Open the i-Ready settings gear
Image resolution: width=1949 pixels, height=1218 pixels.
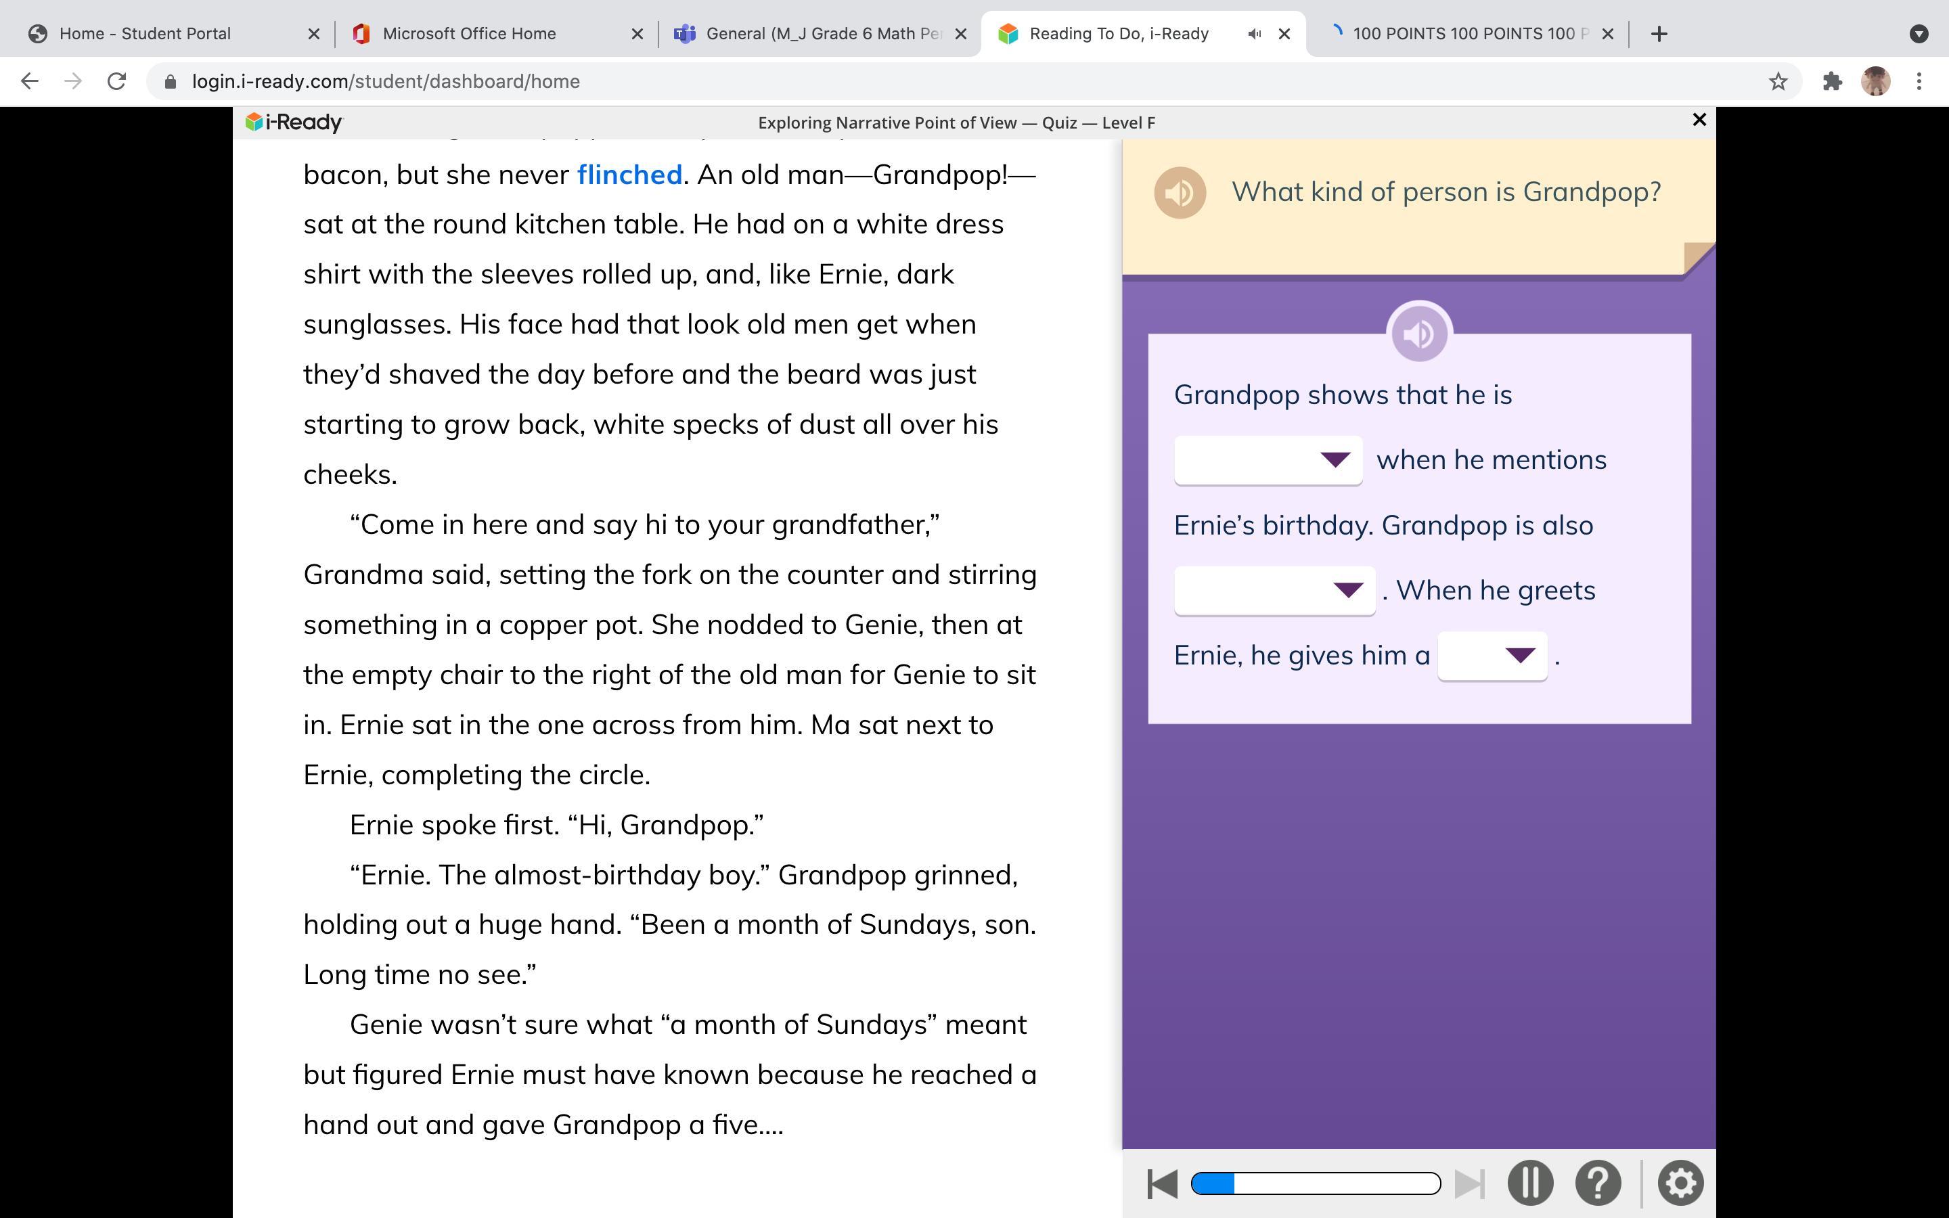[x=1680, y=1183]
